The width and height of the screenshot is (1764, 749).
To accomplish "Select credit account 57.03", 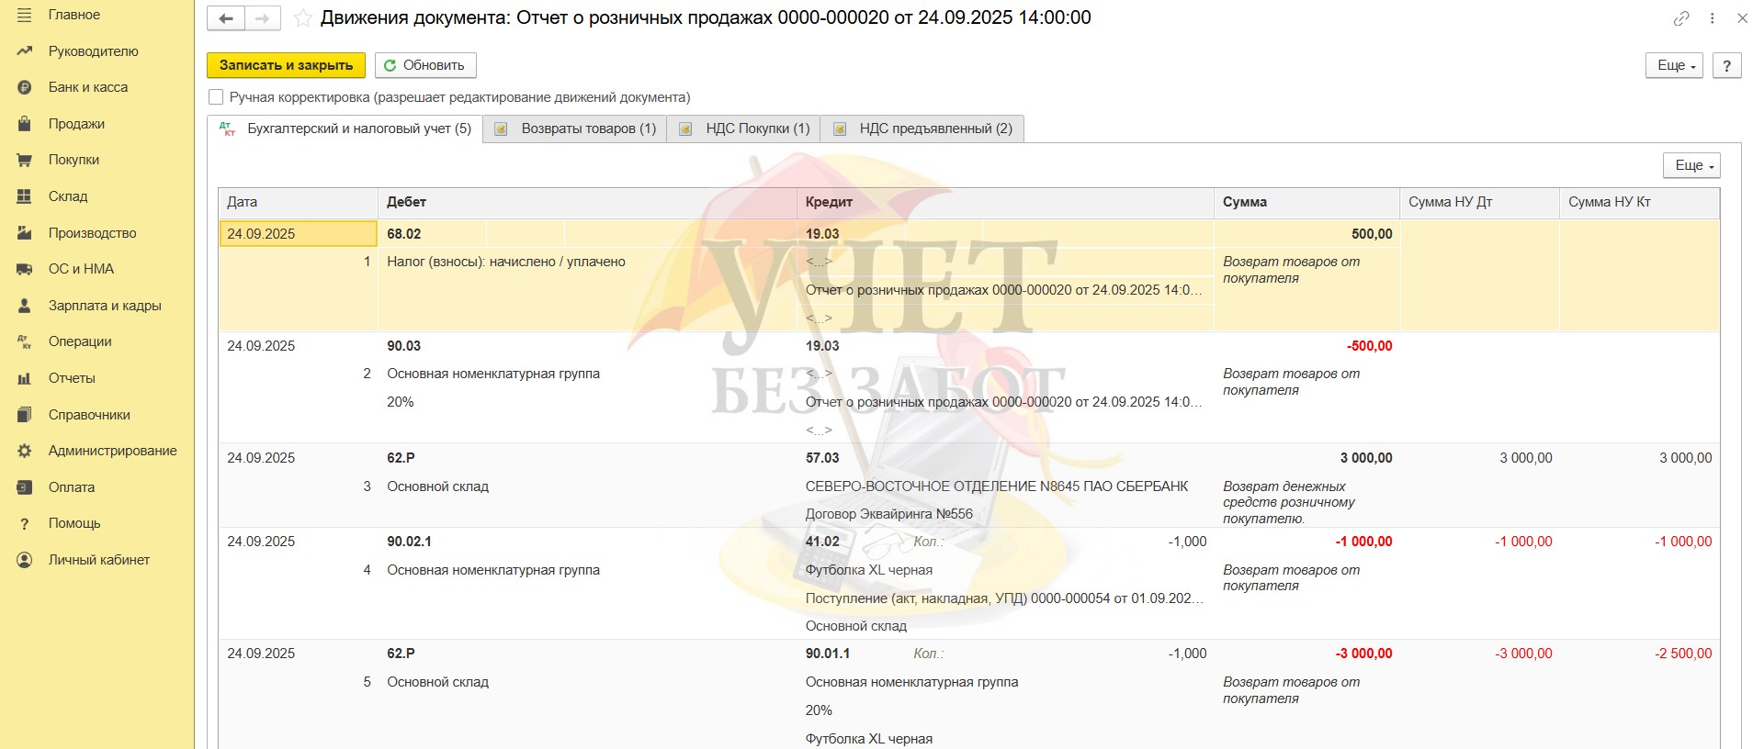I will (x=822, y=458).
